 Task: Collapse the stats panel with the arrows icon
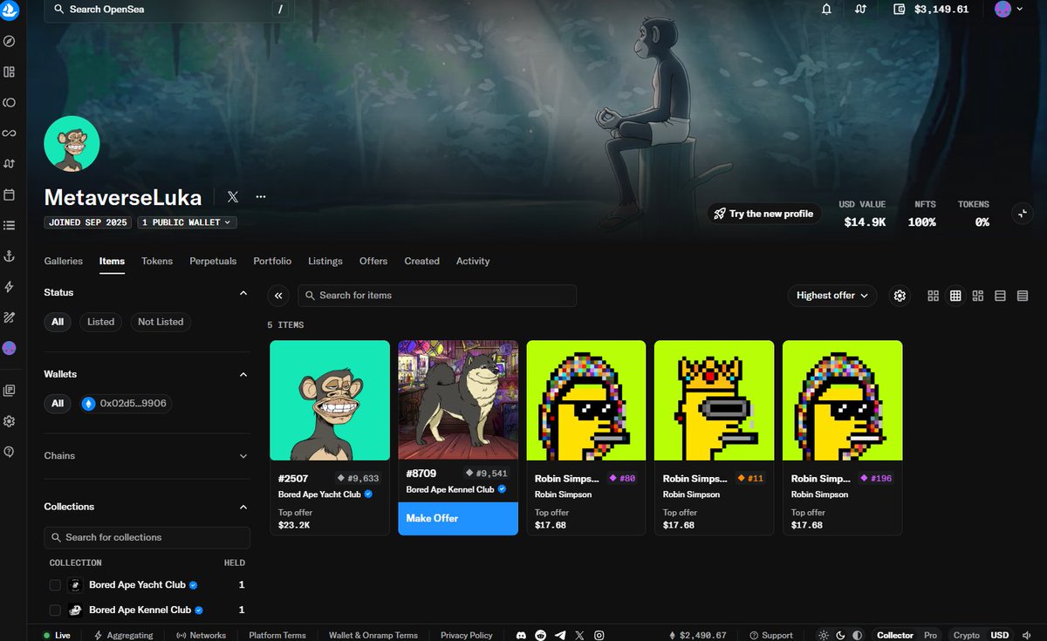coord(1022,214)
